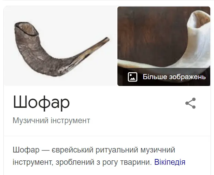Click the Музичний інструмент subtitle
Viewport: 214px width, 175px height.
click(51, 120)
